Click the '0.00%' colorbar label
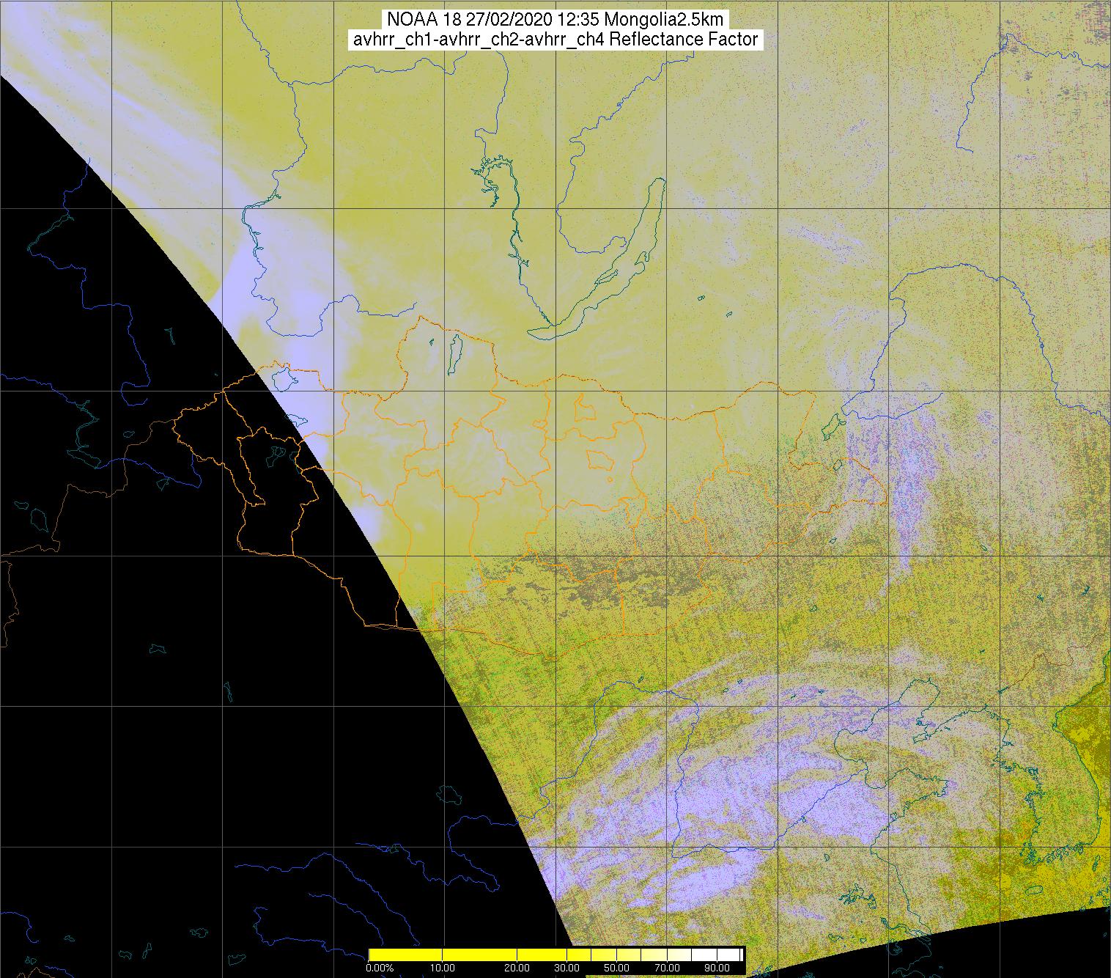 tap(380, 968)
